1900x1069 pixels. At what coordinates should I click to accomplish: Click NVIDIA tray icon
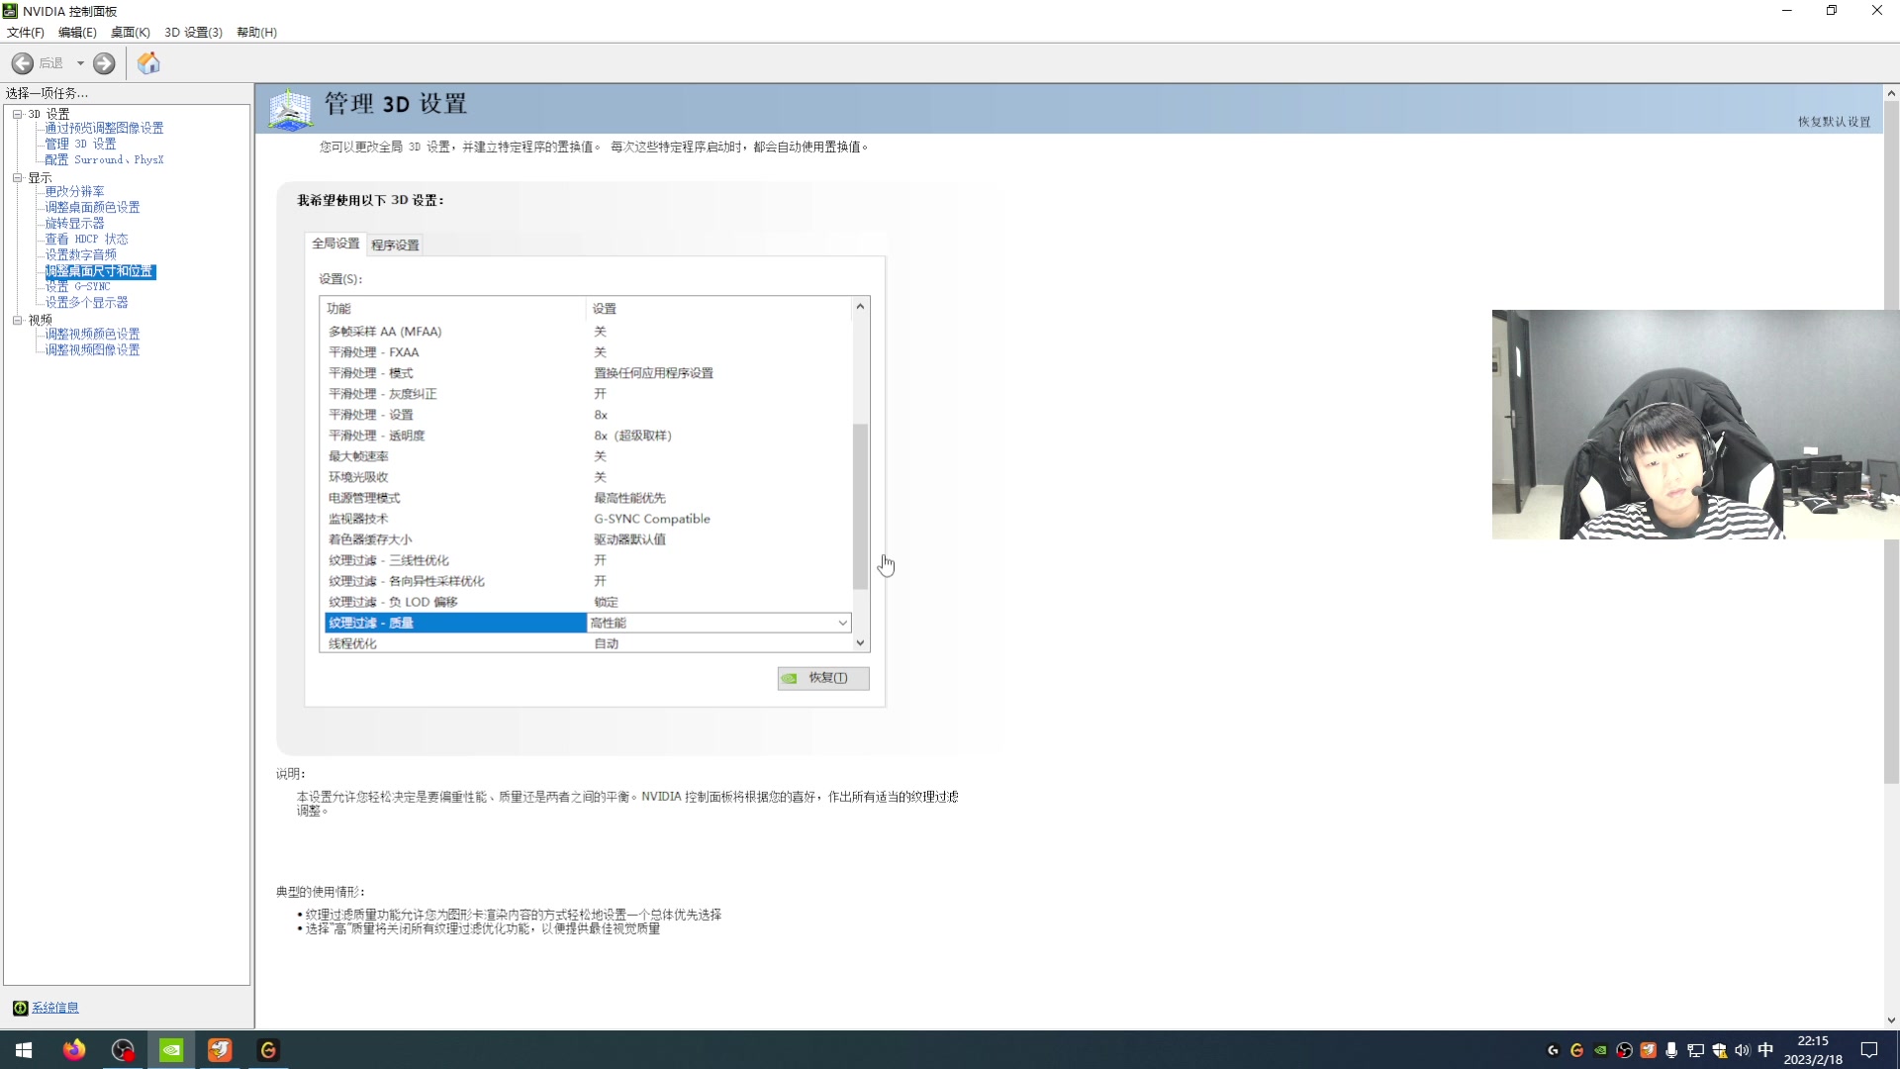point(1600,1050)
